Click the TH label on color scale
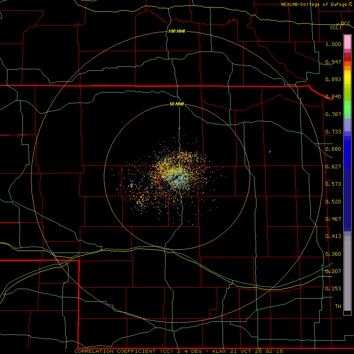This screenshot has width=354, height=354. click(x=338, y=306)
